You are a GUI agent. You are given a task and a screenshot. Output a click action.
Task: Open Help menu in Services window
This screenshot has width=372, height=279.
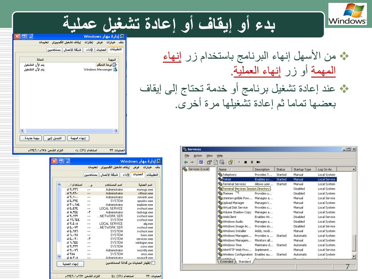[220, 156]
